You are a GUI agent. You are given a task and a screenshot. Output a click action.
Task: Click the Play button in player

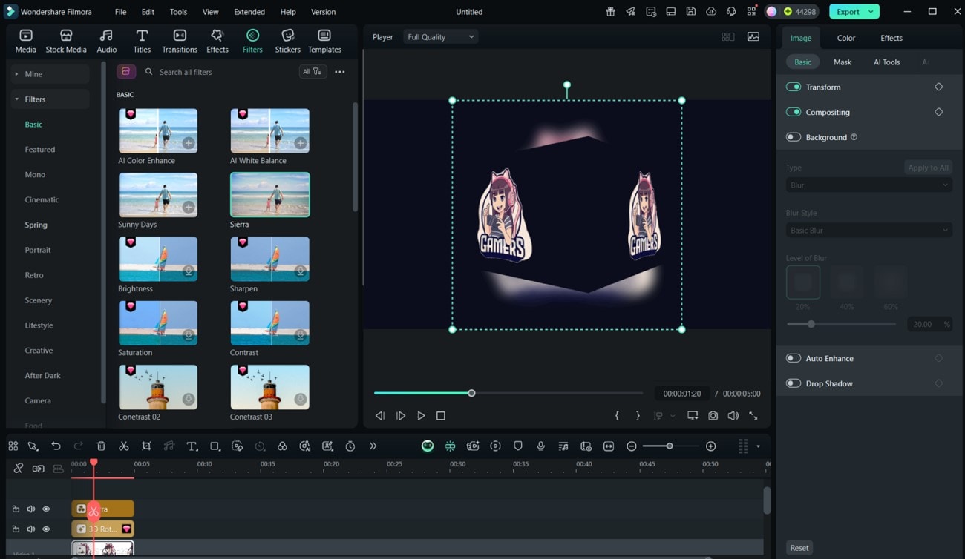pyautogui.click(x=421, y=416)
